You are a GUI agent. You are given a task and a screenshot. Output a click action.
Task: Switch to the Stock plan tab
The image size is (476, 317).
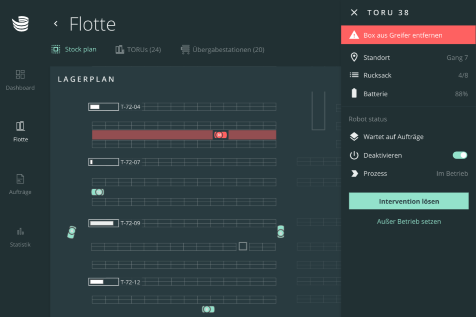(x=74, y=49)
